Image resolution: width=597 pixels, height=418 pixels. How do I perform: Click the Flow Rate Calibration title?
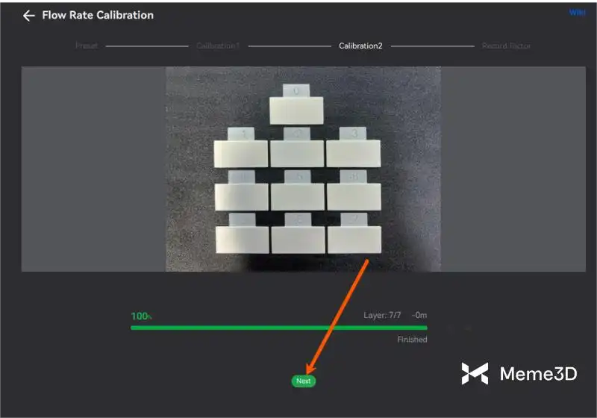coord(98,15)
